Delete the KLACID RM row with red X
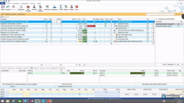This screenshot has height=103, width=184. coord(153,37)
